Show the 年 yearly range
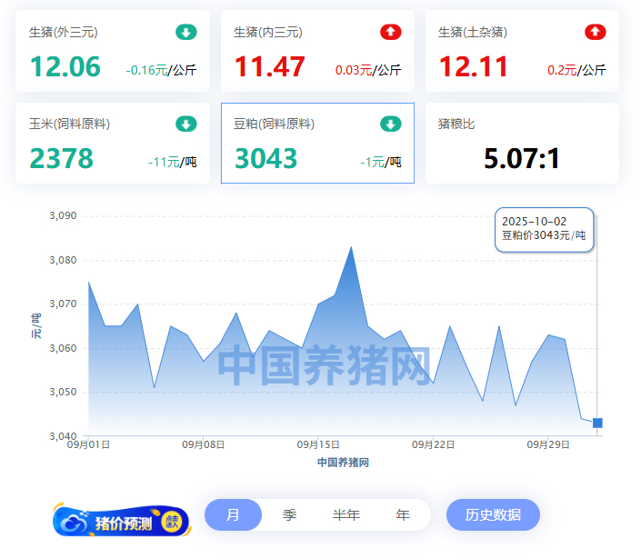The height and width of the screenshot is (558, 641). pos(403,515)
